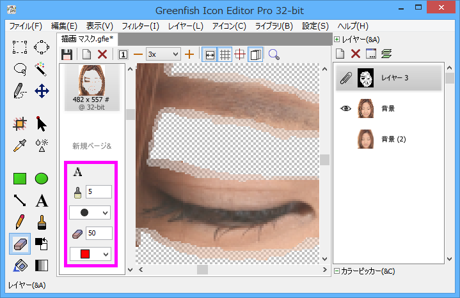Merge layers using the green stack icon
The width and height of the screenshot is (460, 298).
tap(386, 54)
